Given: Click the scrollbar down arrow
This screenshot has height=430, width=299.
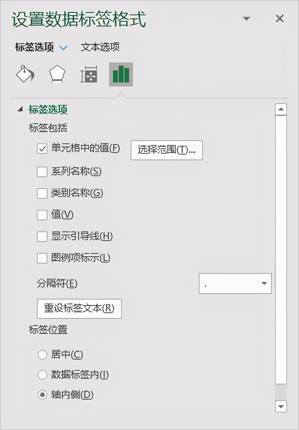Looking at the screenshot, I should coord(281,406).
